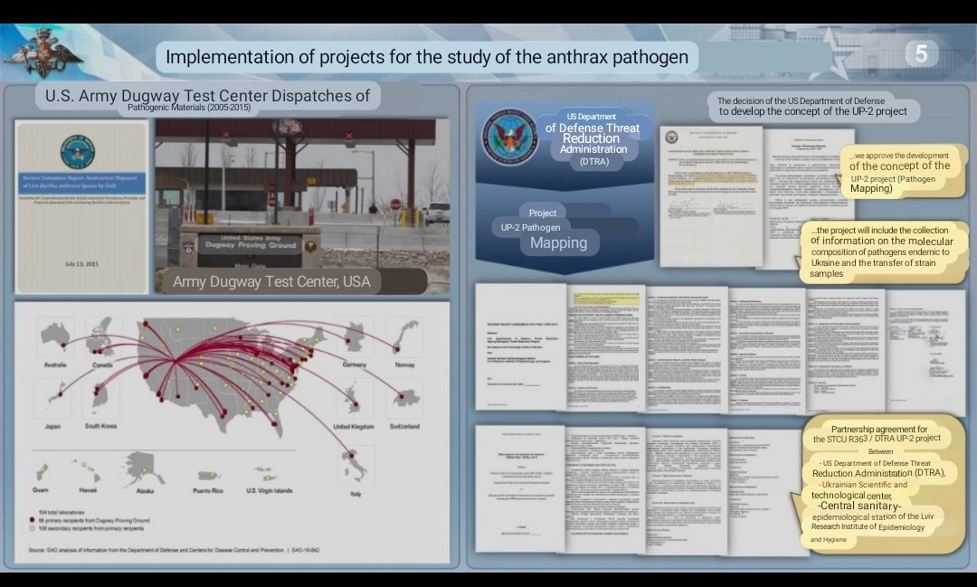Select the Switzerland map tile

[404, 400]
